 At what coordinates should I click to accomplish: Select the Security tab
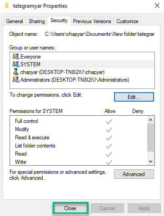pyautogui.click(x=59, y=20)
